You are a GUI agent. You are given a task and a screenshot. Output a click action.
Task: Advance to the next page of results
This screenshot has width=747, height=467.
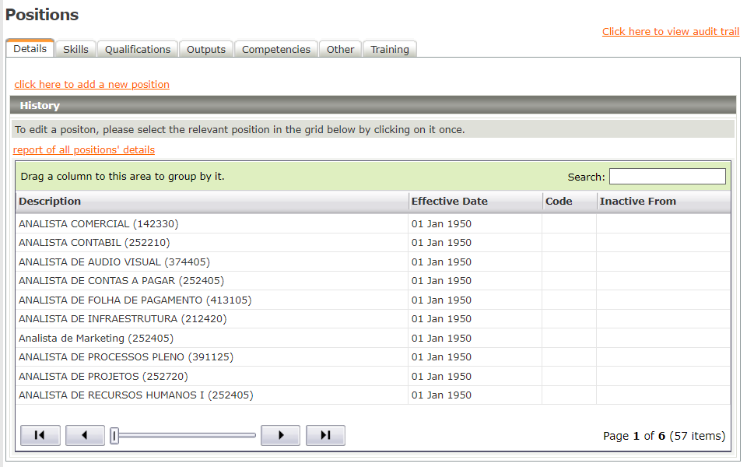coord(280,436)
